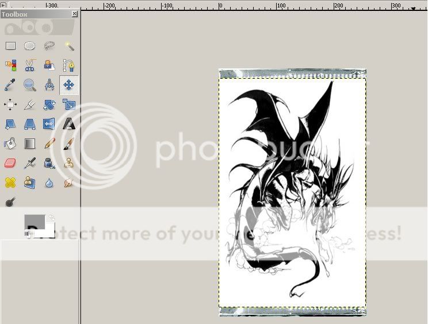
Task: Choose the Pencil tool
Action: (x=49, y=143)
